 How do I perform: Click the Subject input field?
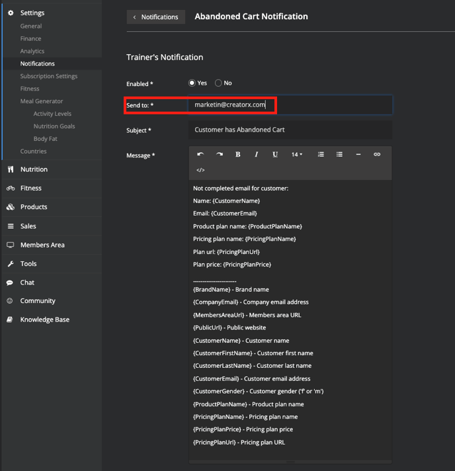tap(290, 130)
